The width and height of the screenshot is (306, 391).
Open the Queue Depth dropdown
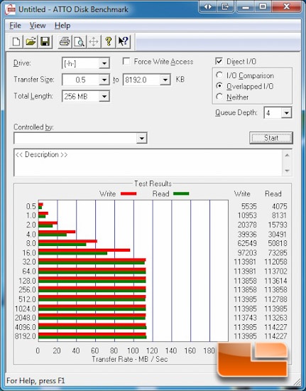(286, 113)
